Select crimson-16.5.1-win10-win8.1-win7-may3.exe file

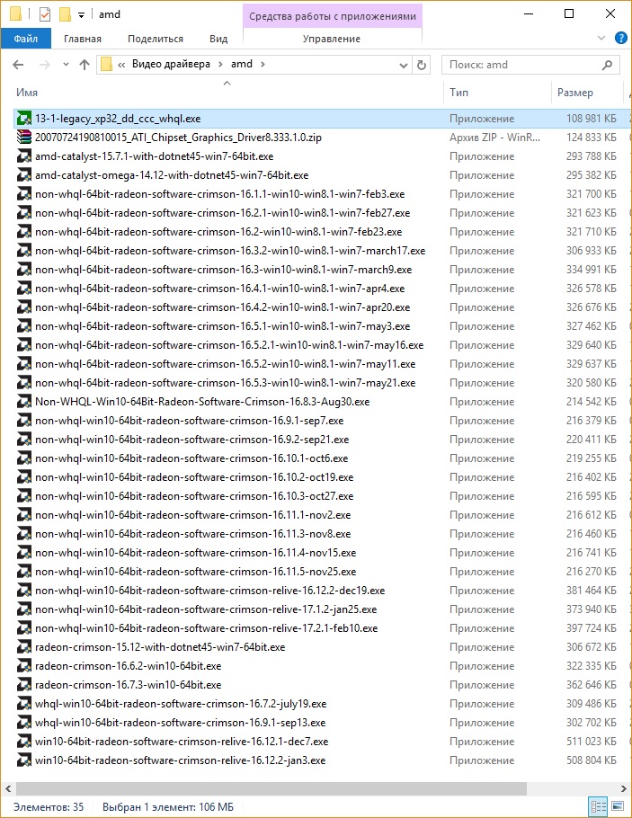pyautogui.click(x=222, y=326)
